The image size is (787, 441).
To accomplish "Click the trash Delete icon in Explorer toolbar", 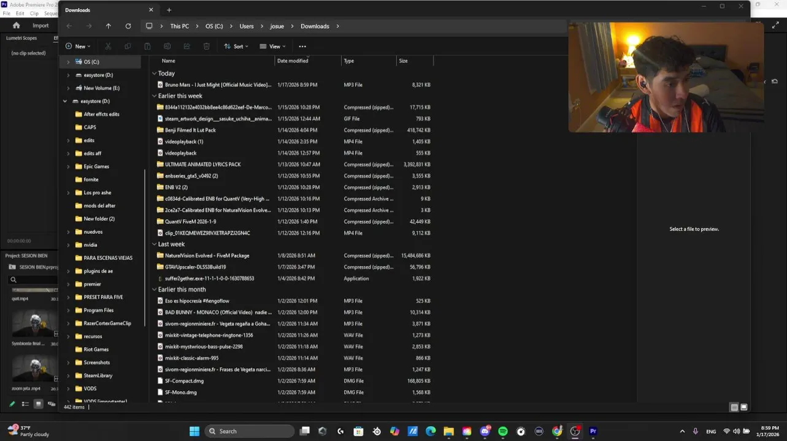I will click(x=207, y=47).
